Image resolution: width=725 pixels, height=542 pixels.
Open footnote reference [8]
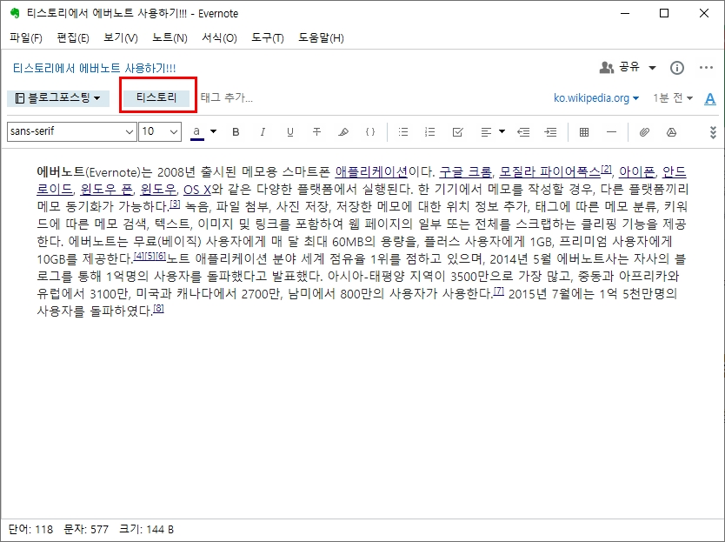click(x=158, y=308)
